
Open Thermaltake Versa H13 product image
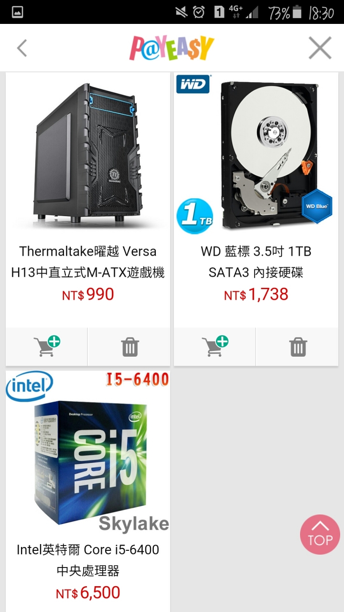click(x=88, y=154)
